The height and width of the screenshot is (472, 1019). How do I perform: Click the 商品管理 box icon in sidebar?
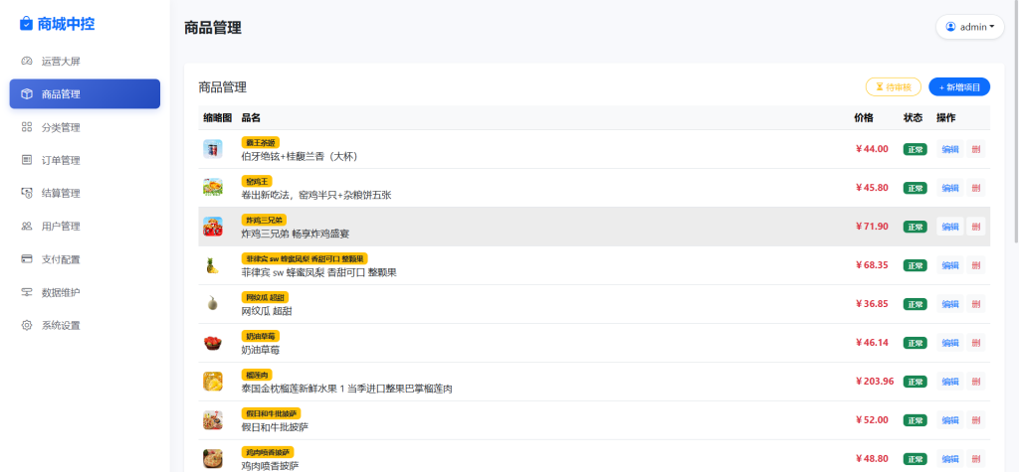[27, 94]
